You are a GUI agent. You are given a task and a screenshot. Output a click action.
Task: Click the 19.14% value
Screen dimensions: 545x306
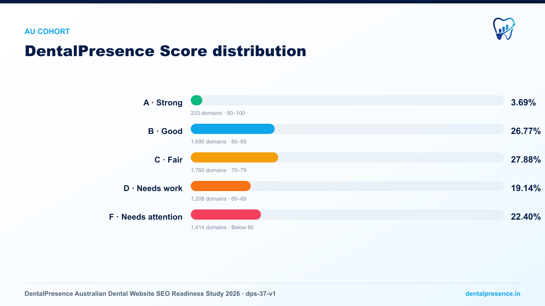526,188
